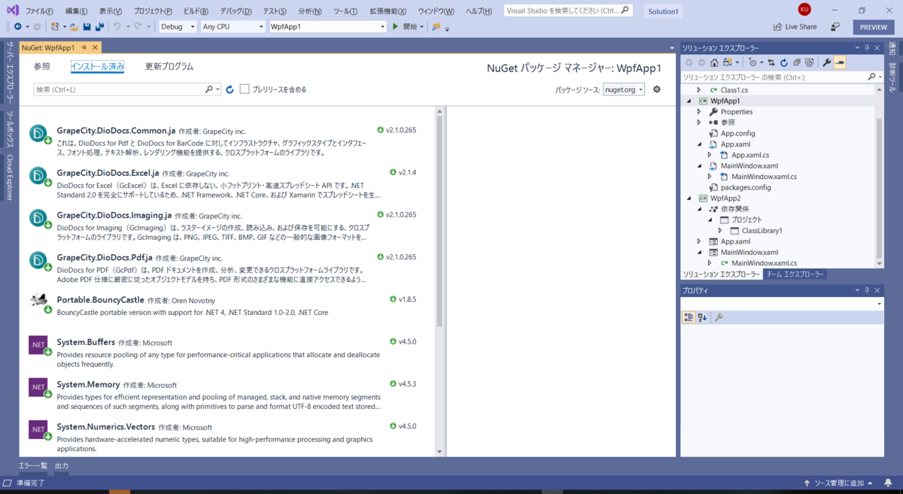Switch to the 更新プログラム tab
This screenshot has width=903, height=494.
tap(169, 66)
